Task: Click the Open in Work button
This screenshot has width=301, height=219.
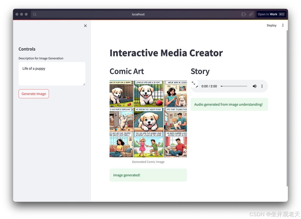Action: pos(271,14)
